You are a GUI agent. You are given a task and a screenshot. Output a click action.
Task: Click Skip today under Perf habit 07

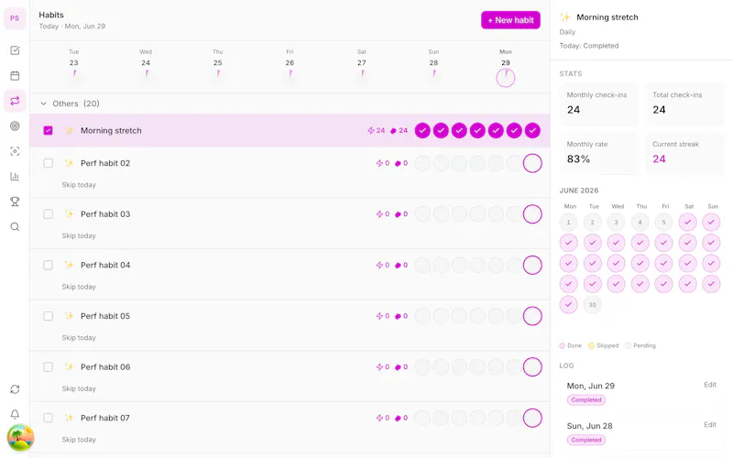[x=79, y=440]
